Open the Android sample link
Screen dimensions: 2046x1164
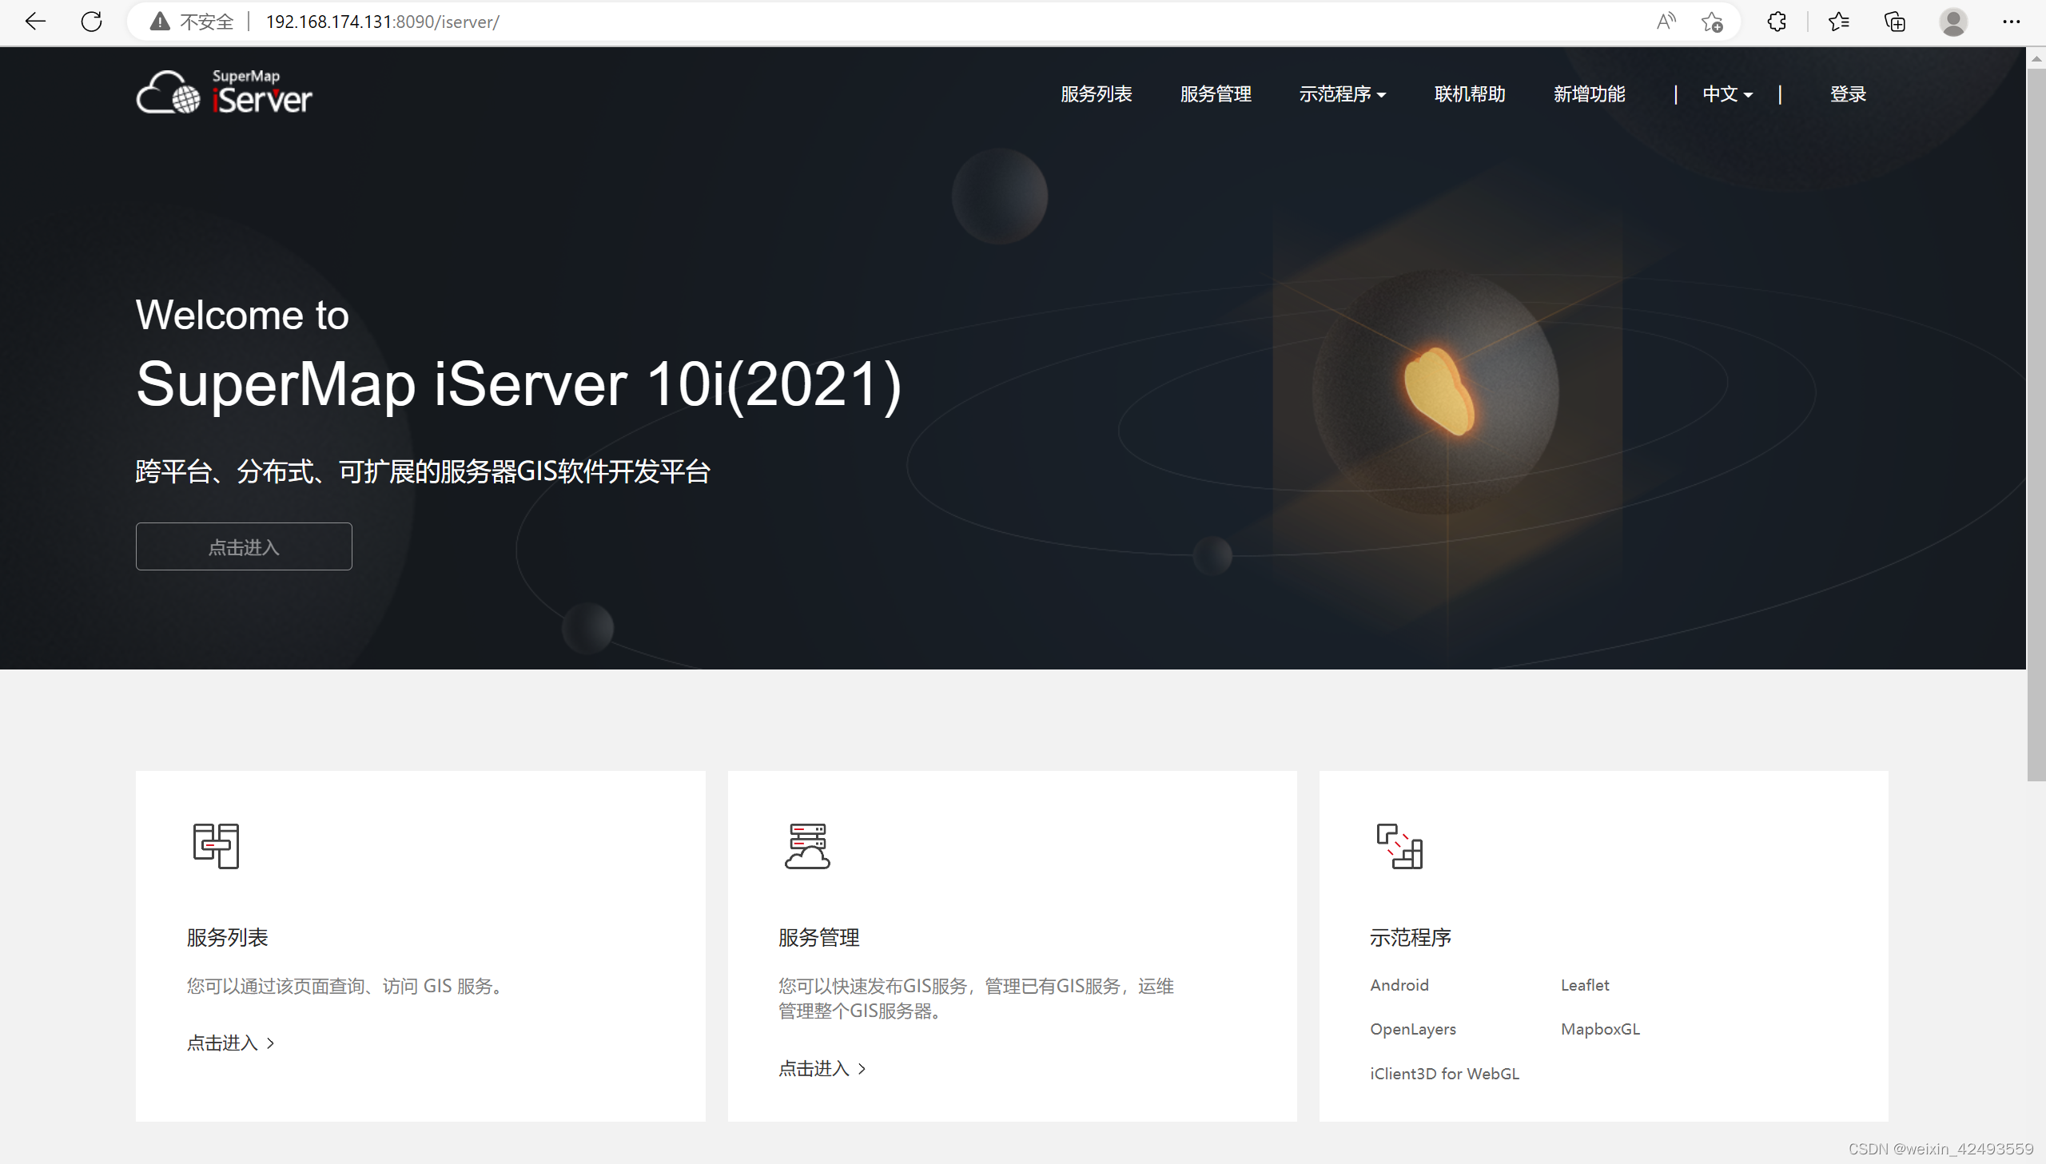pos(1399,985)
